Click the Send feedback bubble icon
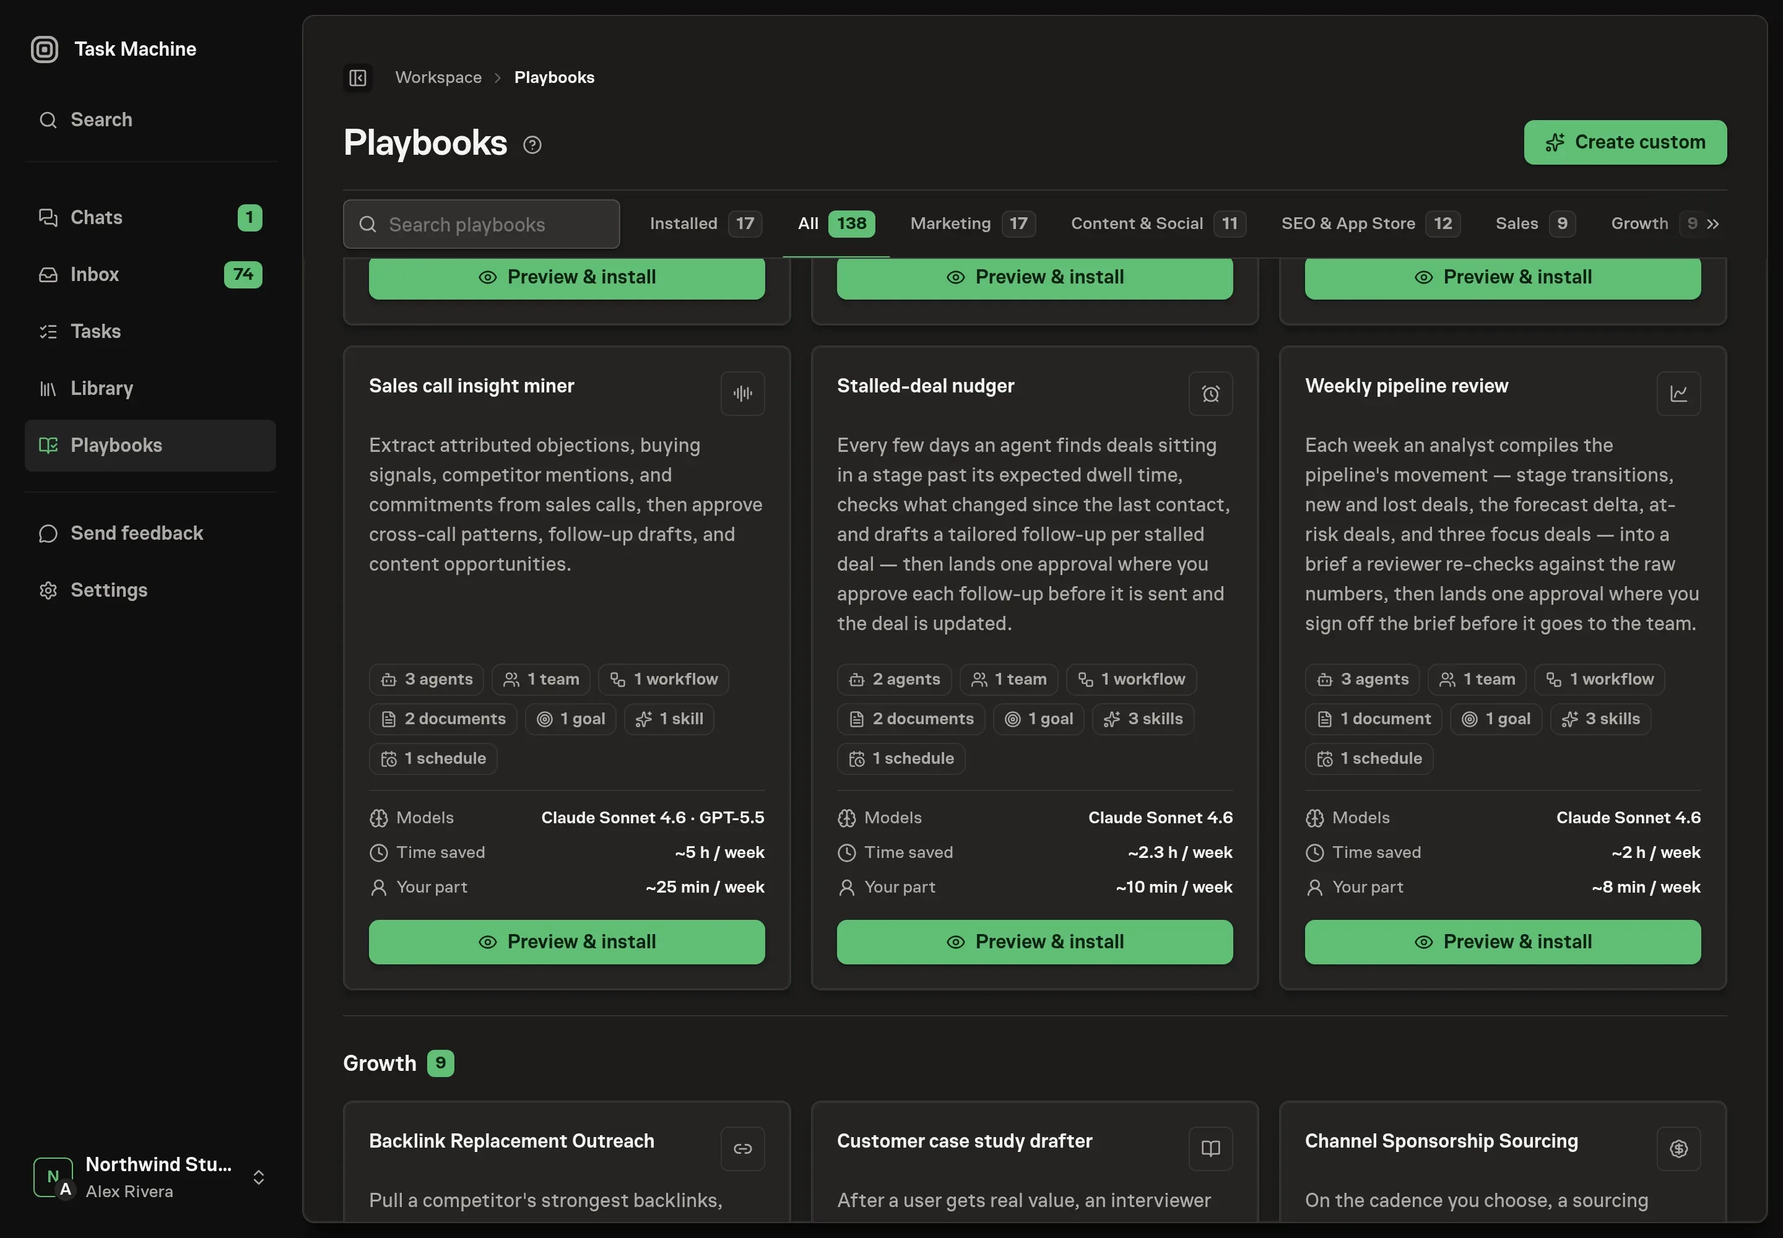The image size is (1783, 1238). [x=48, y=534]
